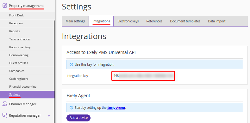Image resolution: width=250 pixels, height=123 pixels.
Task: Open Guest profiles menu item
Action: [18, 63]
